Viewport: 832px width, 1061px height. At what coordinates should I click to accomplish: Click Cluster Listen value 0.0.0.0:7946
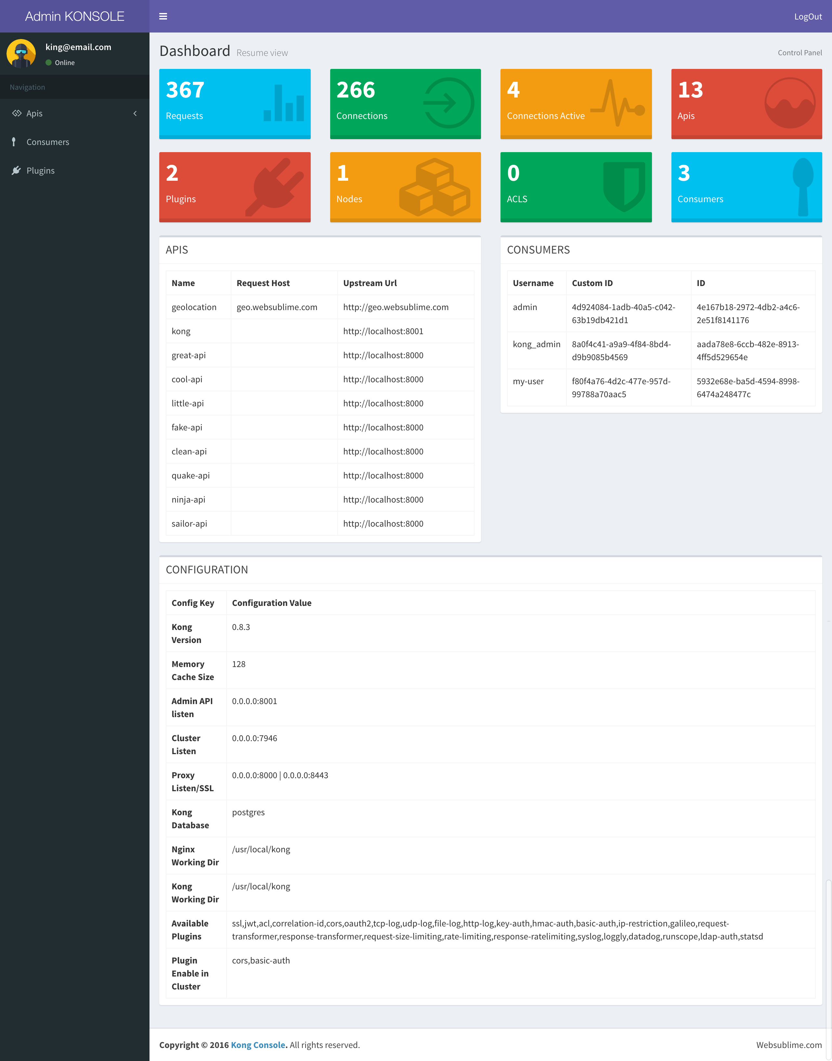coord(254,738)
